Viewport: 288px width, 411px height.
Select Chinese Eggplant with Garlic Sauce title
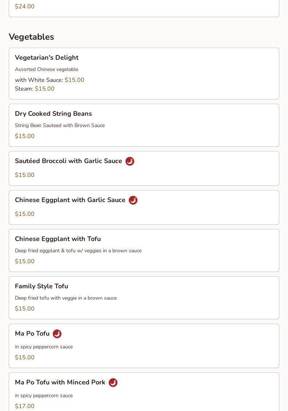[70, 200]
